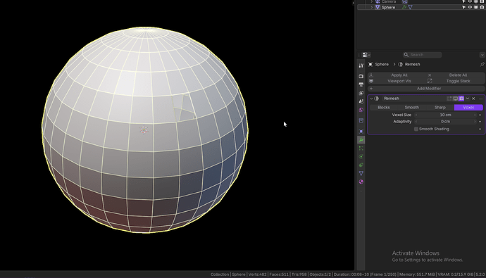This screenshot has width=486, height=278.
Task: Open the Output properties tab
Action: pos(361,84)
